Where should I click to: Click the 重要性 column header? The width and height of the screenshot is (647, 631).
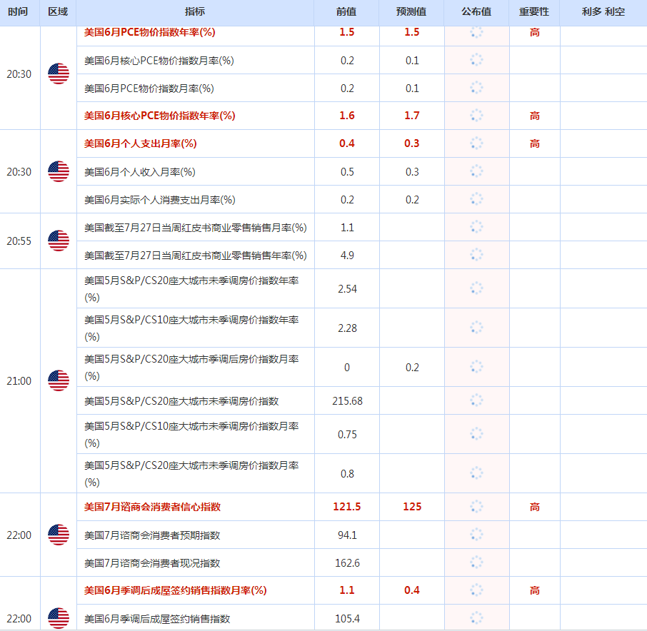(x=534, y=11)
